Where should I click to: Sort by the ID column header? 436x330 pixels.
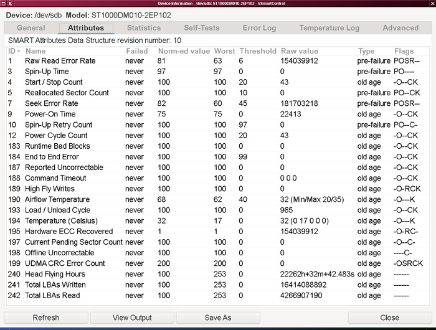tap(14, 51)
